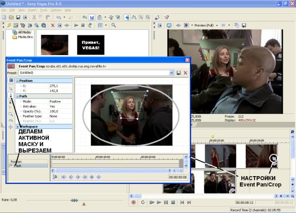Click the main Record button

(134, 203)
